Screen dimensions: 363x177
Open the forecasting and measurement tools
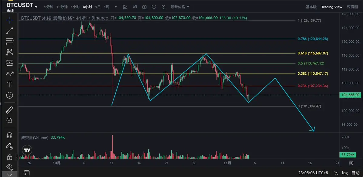(x=9, y=63)
